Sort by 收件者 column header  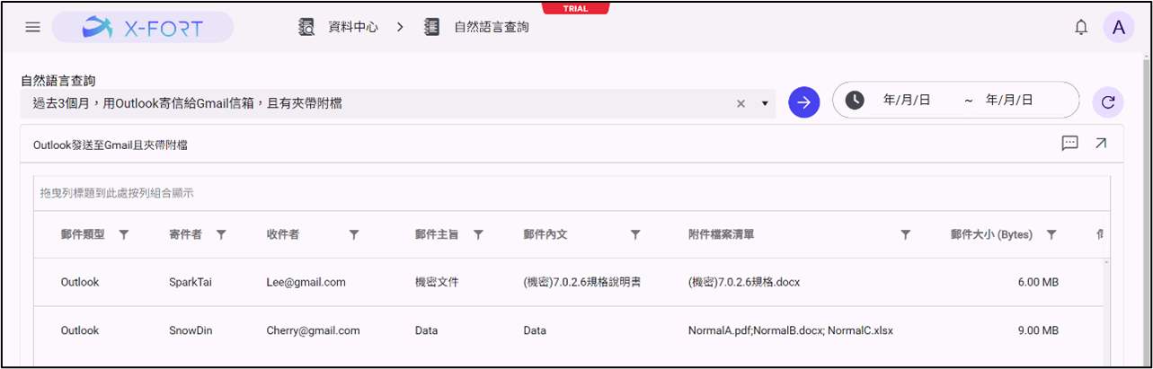click(x=283, y=234)
